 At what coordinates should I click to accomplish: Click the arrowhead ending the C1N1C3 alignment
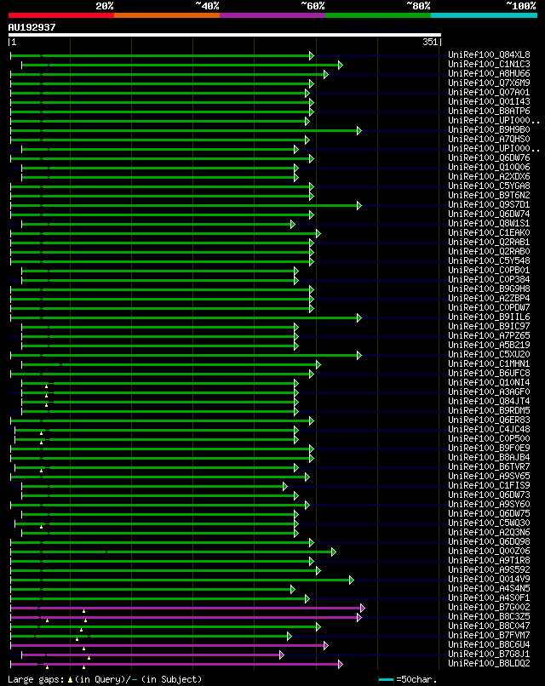(x=340, y=66)
